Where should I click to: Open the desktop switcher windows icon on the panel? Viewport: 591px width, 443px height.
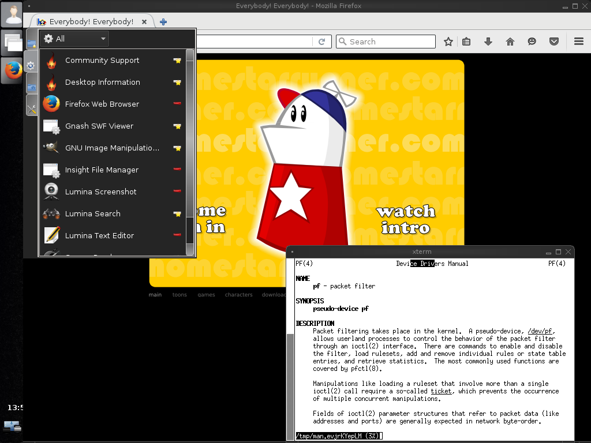coord(12,42)
